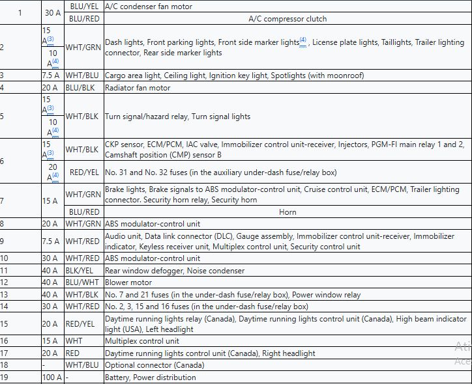Click the 100 A battery fuse rating

(52, 377)
